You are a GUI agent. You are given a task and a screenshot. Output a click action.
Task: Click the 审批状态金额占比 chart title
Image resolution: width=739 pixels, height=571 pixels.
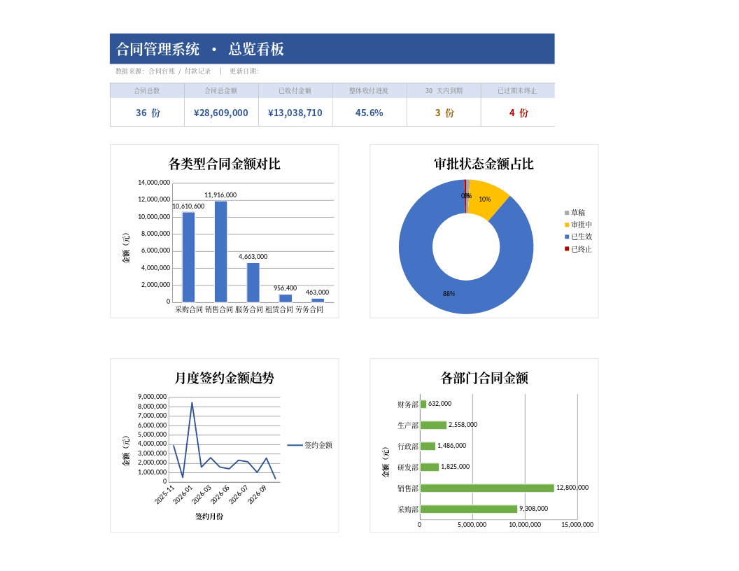[x=484, y=164]
